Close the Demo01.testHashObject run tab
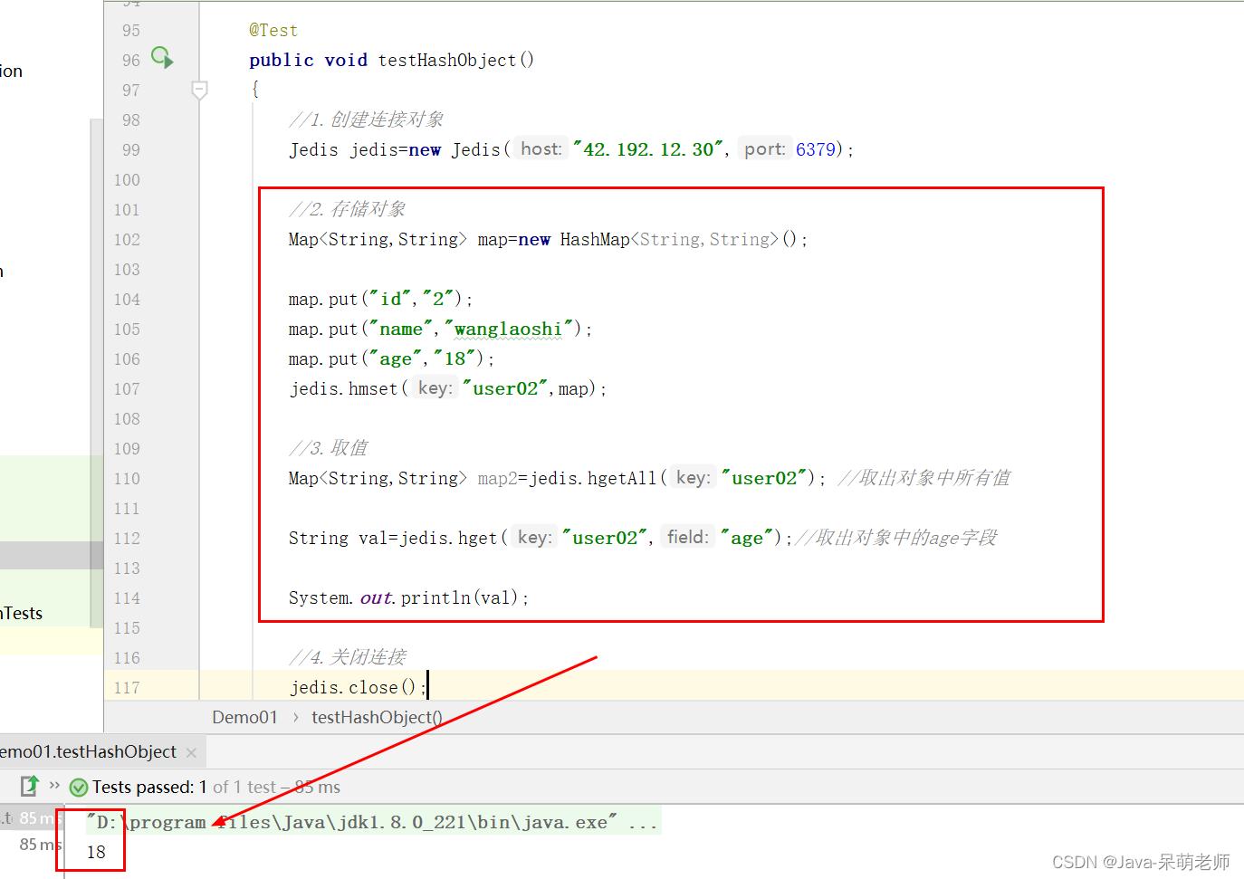The image size is (1244, 879). click(x=191, y=753)
